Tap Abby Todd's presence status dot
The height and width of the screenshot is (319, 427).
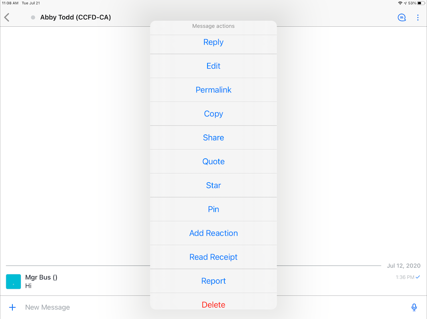pyautogui.click(x=33, y=18)
